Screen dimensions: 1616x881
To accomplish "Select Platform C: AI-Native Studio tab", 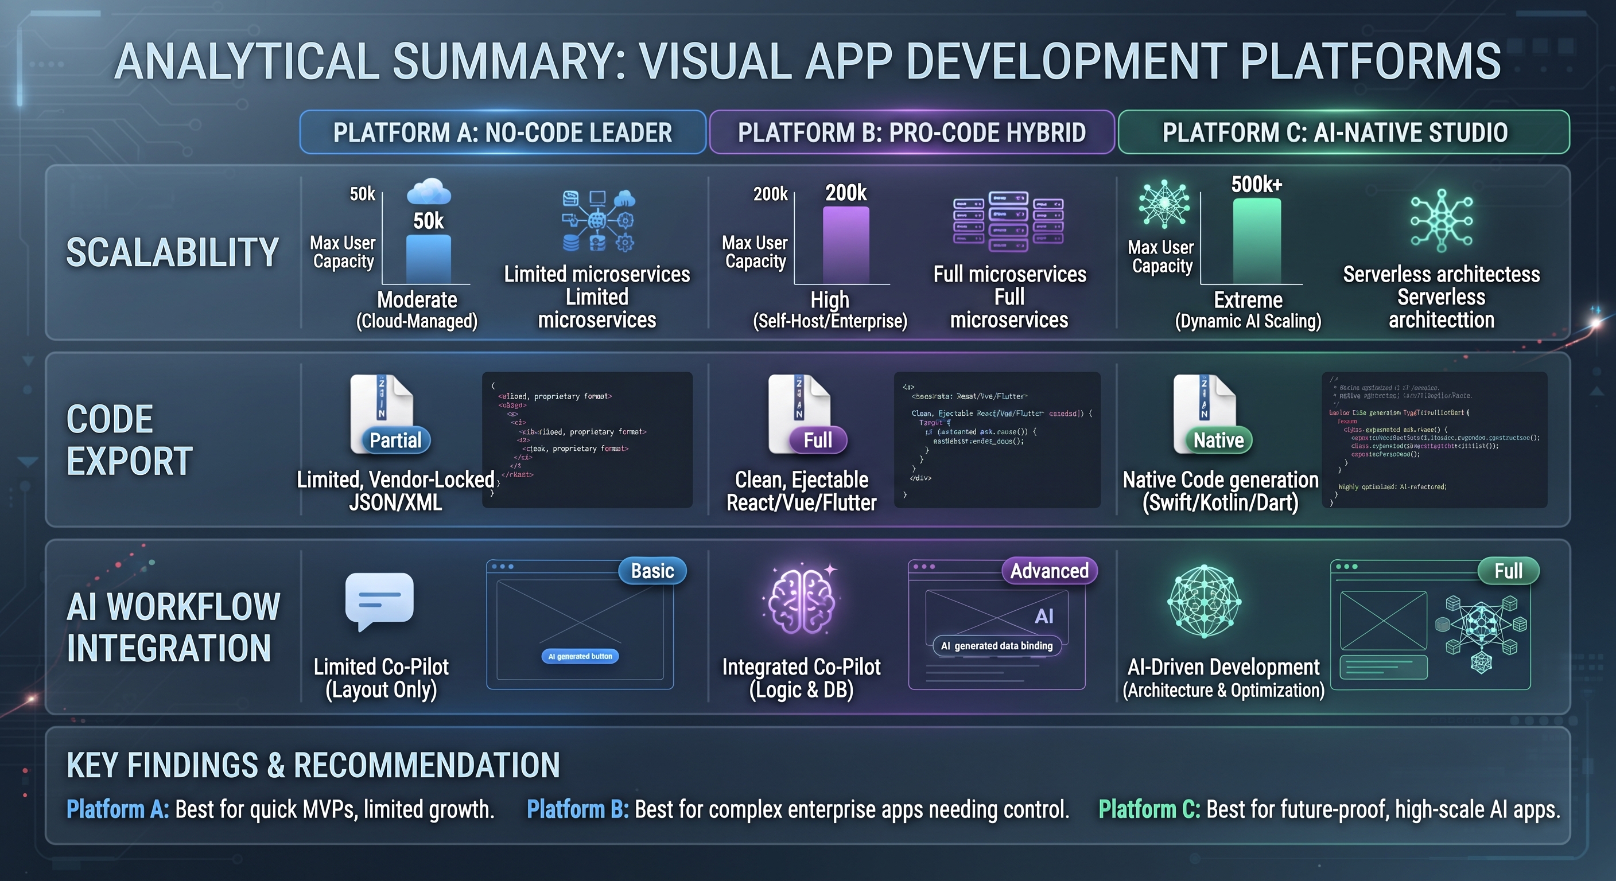I will pos(1344,132).
